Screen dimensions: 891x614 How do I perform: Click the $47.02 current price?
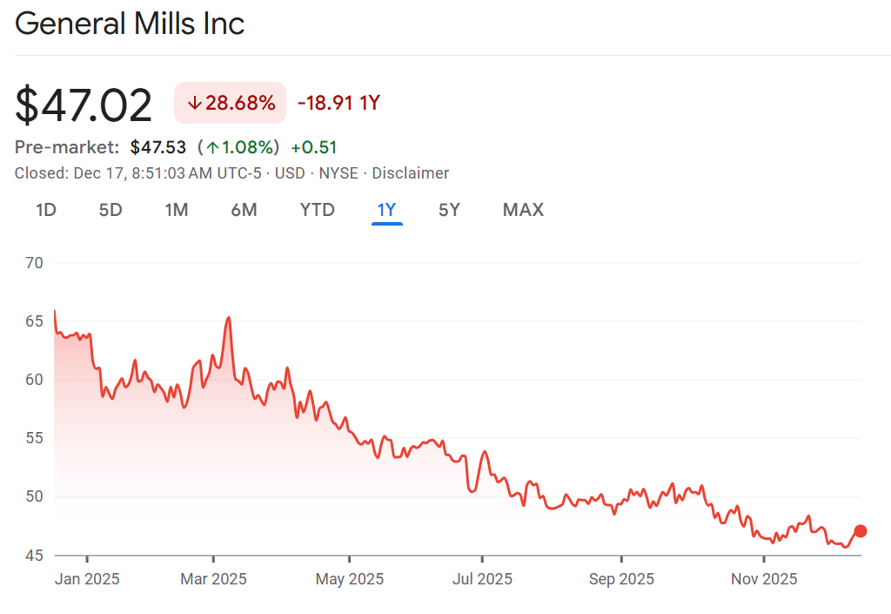click(x=84, y=105)
